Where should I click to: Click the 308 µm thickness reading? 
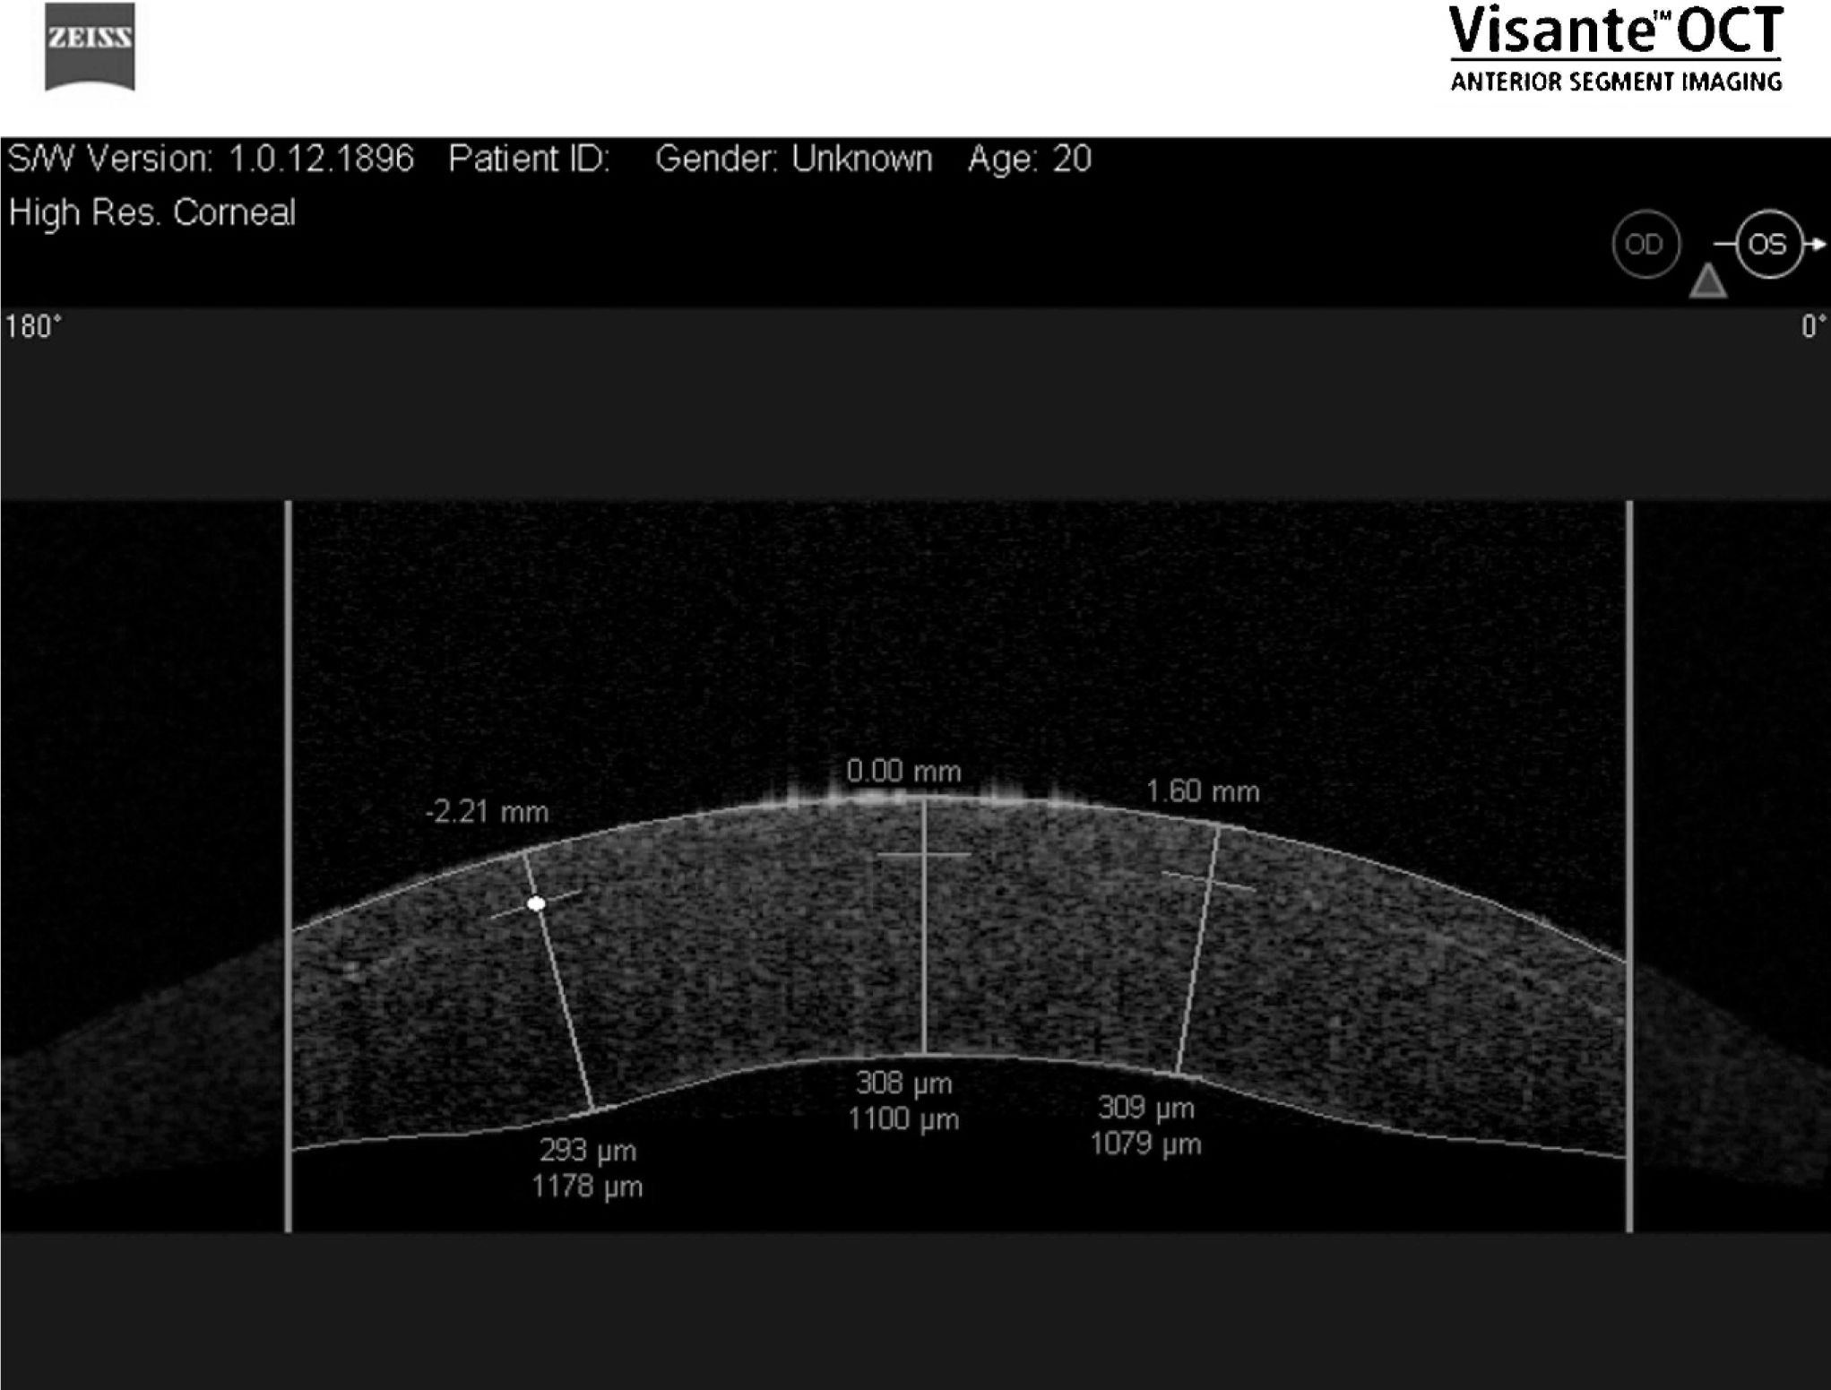point(903,1083)
